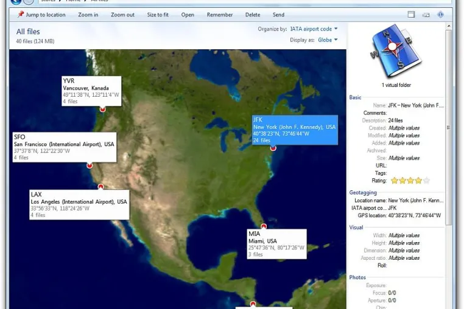Click the virtual folder compass book thumbnail

click(x=396, y=51)
